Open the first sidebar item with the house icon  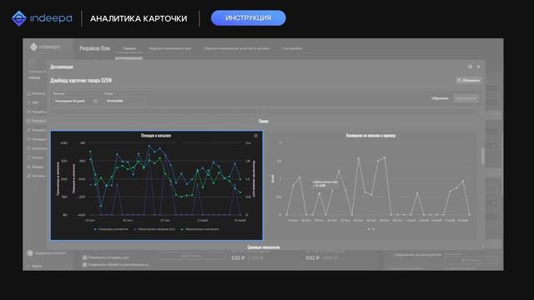pyautogui.click(x=36, y=93)
